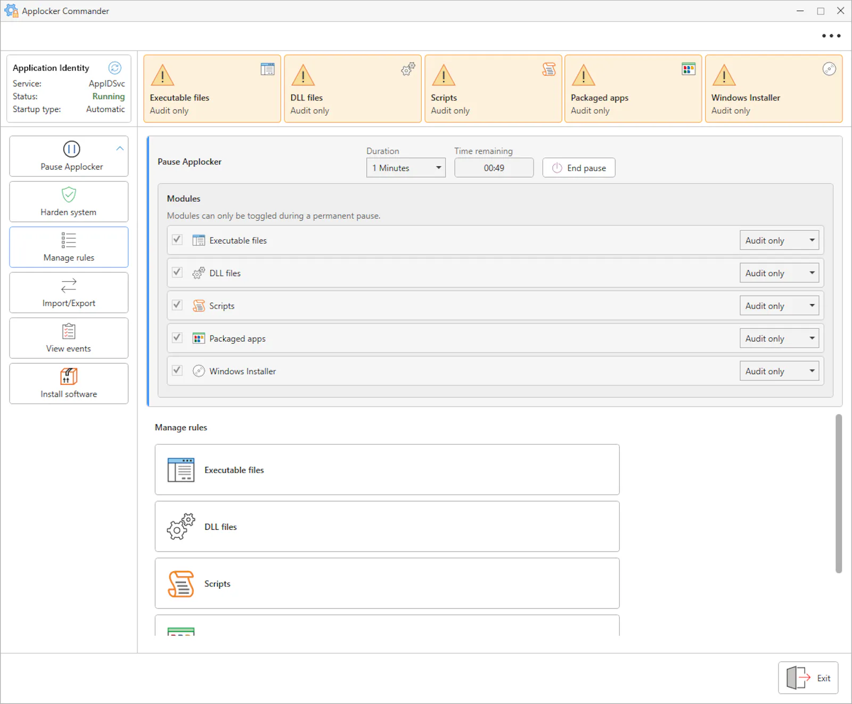Click Executable files module row icon
This screenshot has height=704, width=852.
(x=199, y=240)
